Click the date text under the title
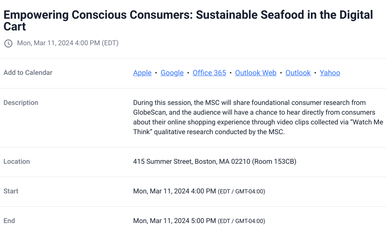 pyautogui.click(x=68, y=43)
